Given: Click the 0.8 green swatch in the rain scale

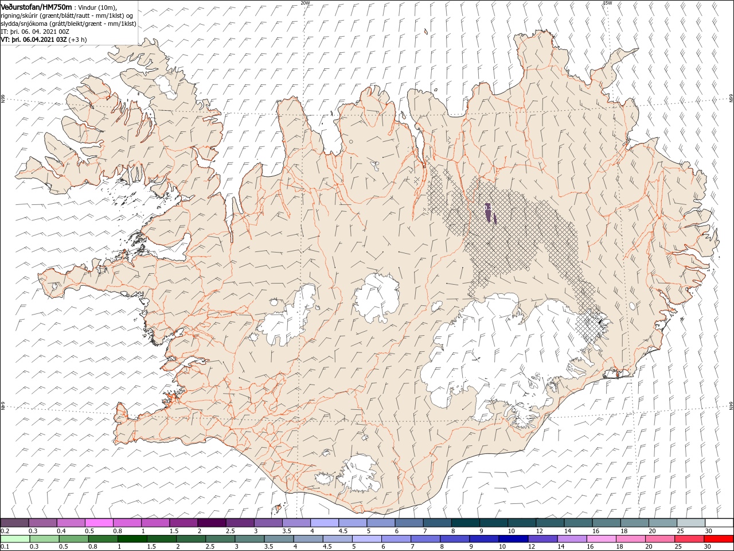Looking at the screenshot, I should 103,538.
